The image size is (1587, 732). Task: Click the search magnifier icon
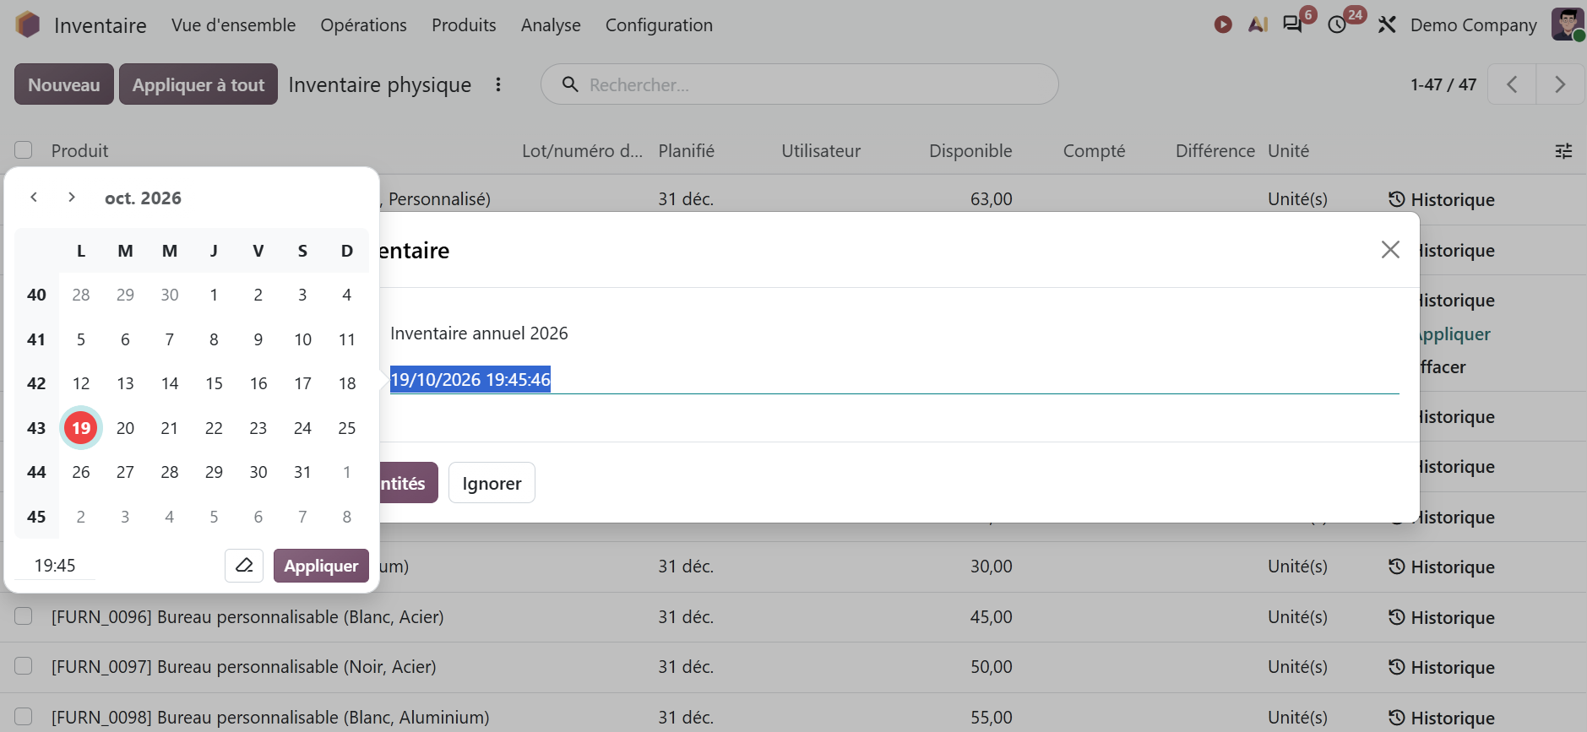pyautogui.click(x=570, y=84)
